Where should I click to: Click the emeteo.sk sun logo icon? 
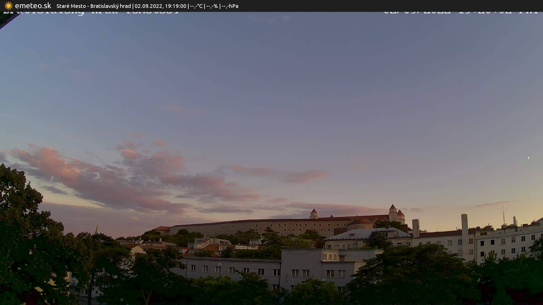8,6
